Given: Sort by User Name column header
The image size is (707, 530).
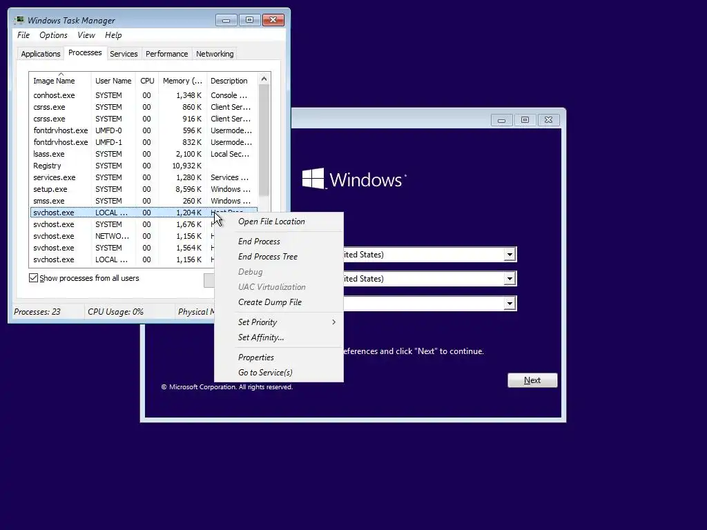Looking at the screenshot, I should pos(113,80).
